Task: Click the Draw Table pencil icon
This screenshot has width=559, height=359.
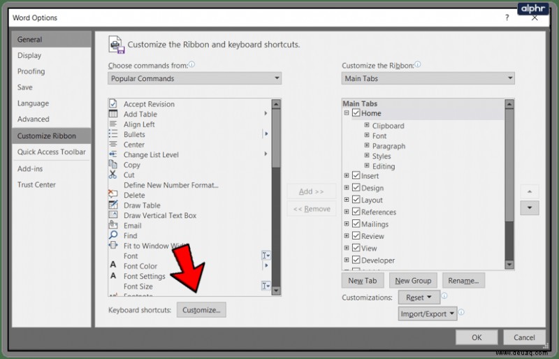Action: point(113,205)
